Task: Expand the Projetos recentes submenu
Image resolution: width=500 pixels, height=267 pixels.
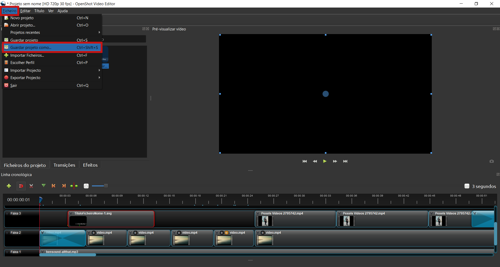Action: (52, 32)
